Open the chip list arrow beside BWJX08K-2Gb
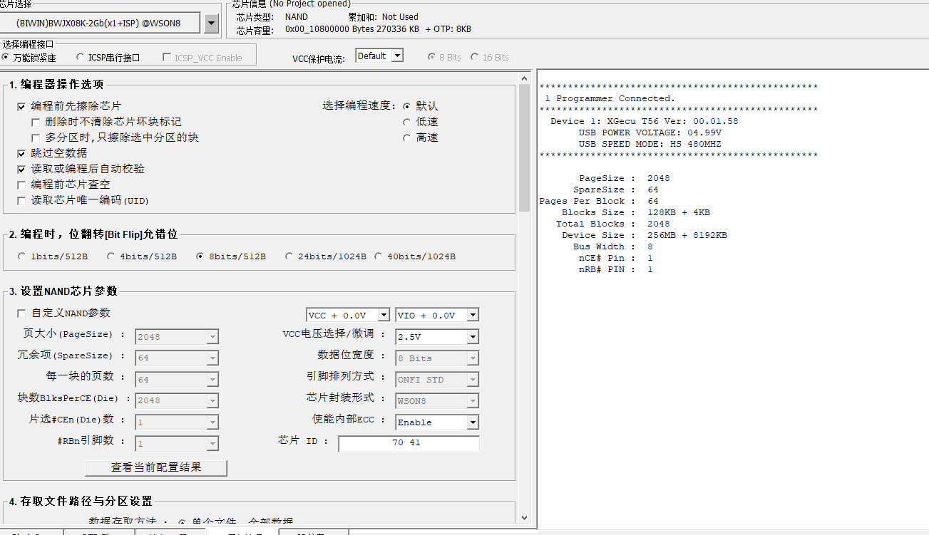This screenshot has width=929, height=535. click(211, 24)
